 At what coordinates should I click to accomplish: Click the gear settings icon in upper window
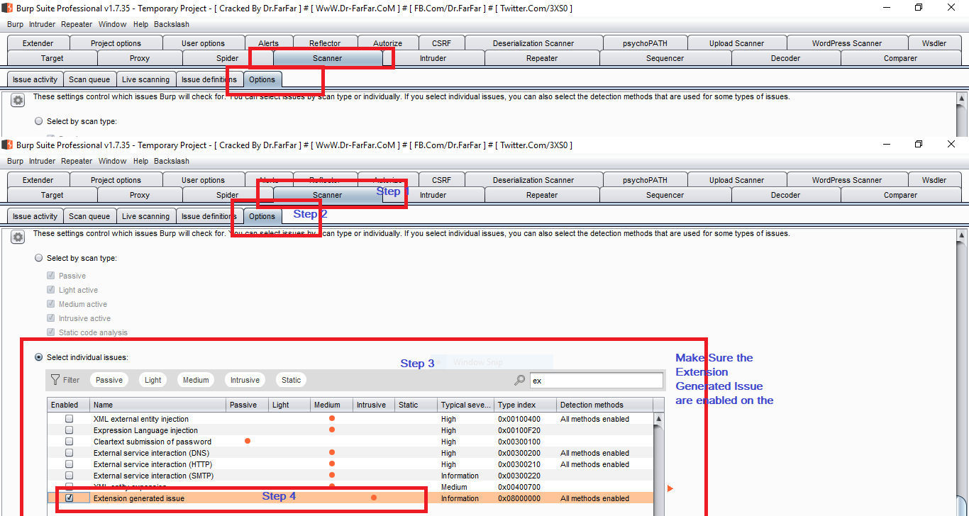click(18, 101)
